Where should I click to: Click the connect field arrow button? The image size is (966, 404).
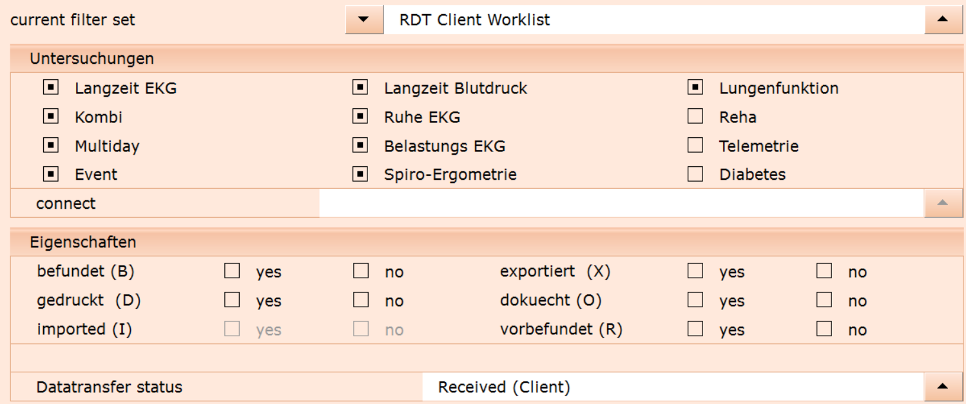[943, 203]
